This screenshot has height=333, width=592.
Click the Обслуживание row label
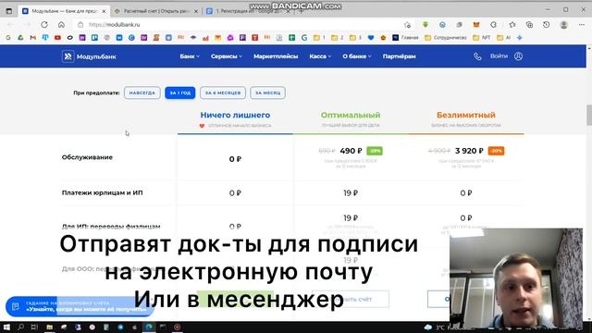click(x=87, y=157)
